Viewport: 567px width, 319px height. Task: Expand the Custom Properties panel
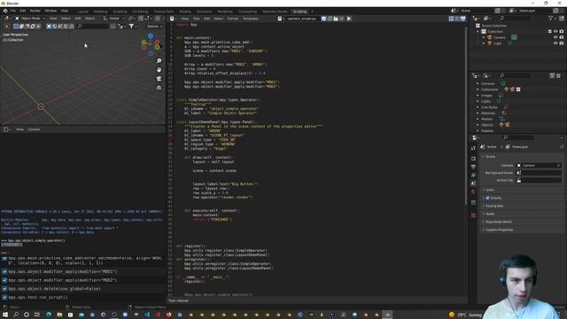[499, 230]
